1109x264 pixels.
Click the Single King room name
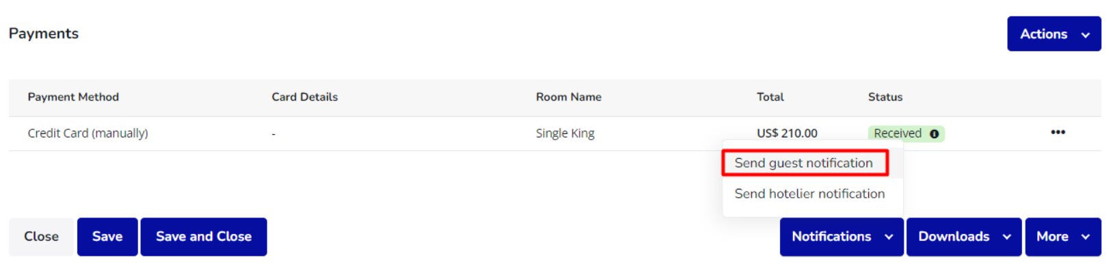(x=565, y=133)
